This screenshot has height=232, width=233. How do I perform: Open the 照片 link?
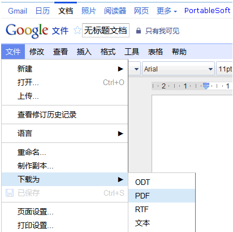[x=89, y=11]
